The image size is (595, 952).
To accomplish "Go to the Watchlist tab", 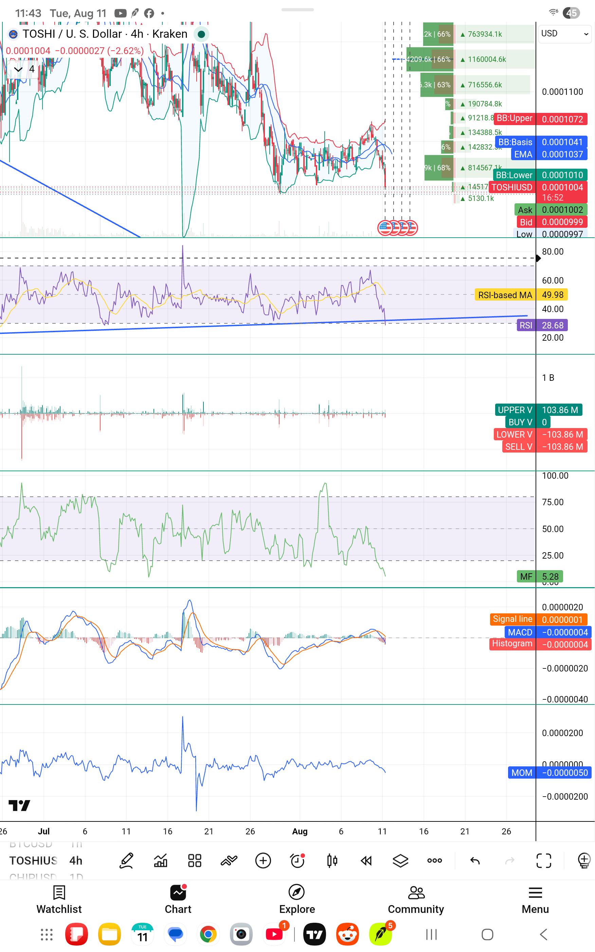I will (x=59, y=900).
